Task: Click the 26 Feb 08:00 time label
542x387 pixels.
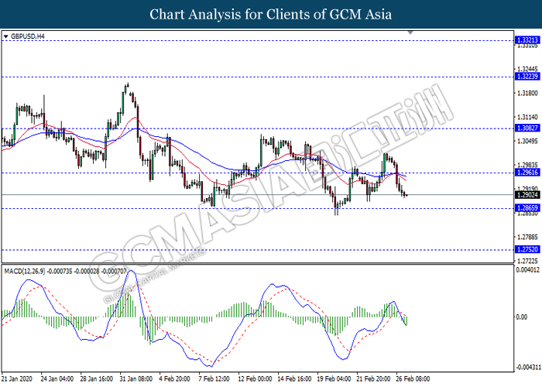Action: (x=413, y=379)
